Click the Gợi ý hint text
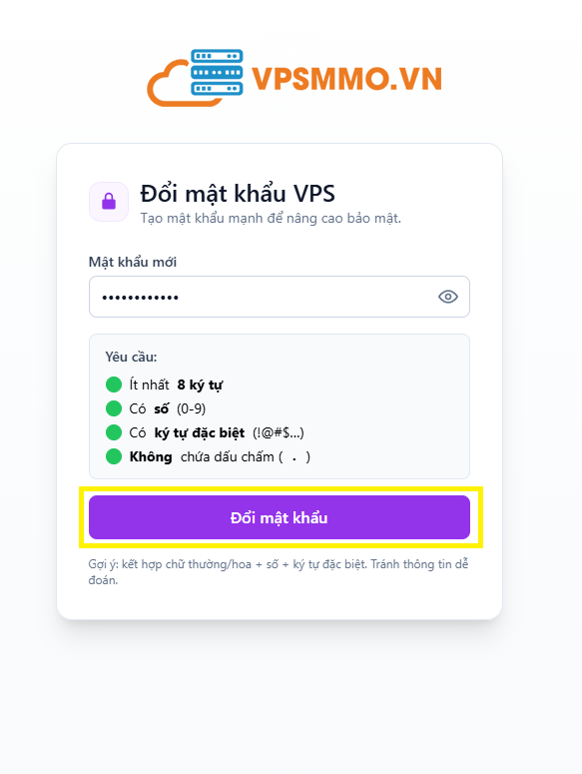 [x=279, y=571]
